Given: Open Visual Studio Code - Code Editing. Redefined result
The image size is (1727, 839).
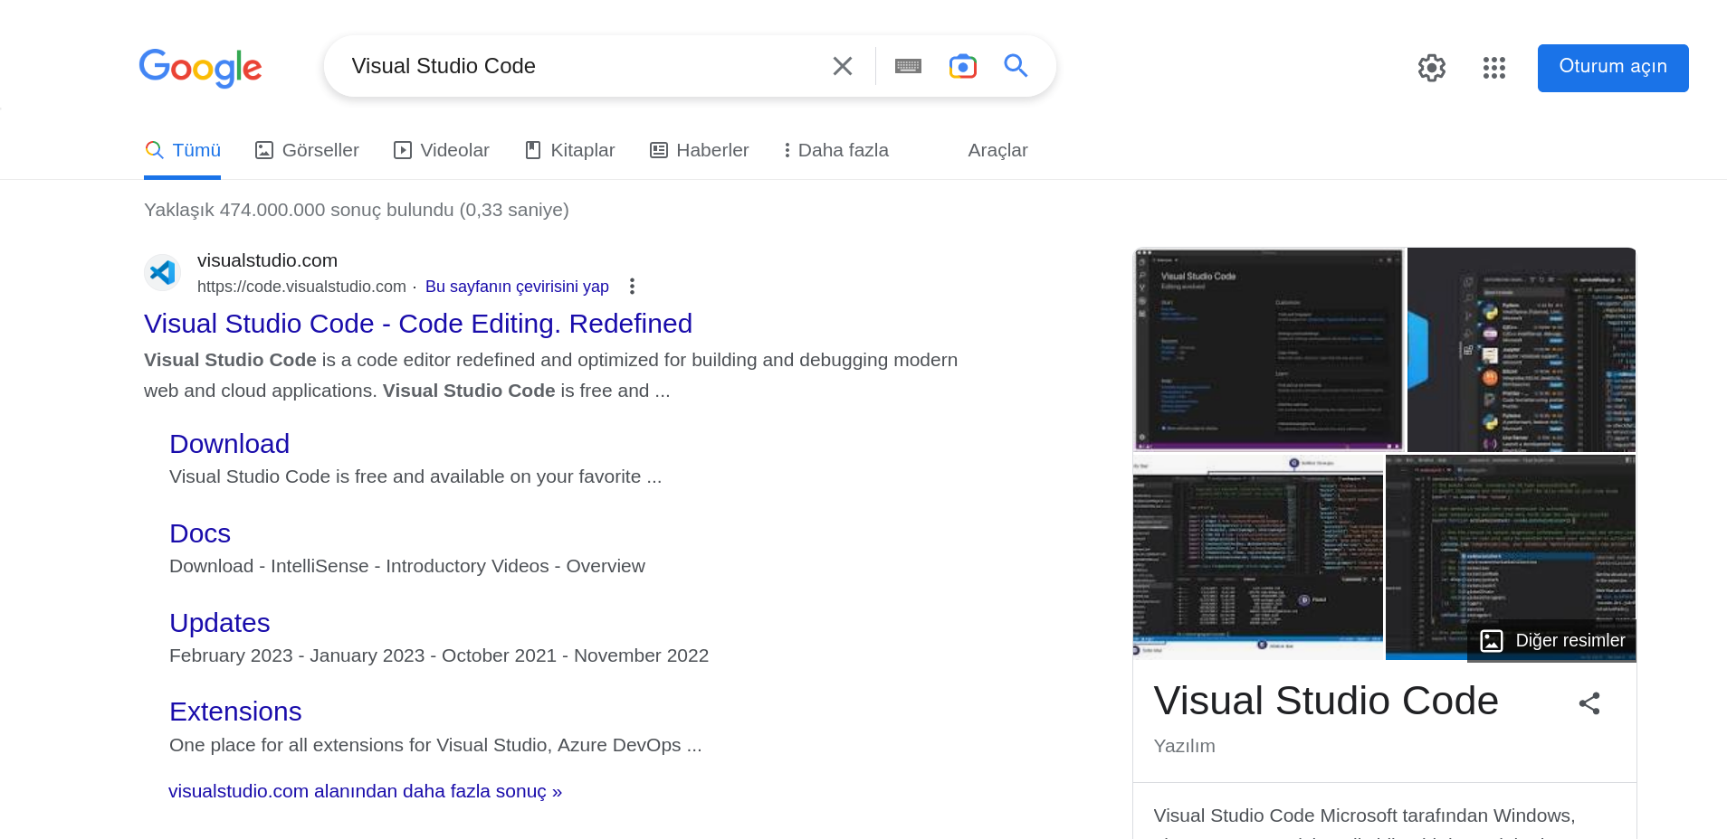Looking at the screenshot, I should (417, 324).
